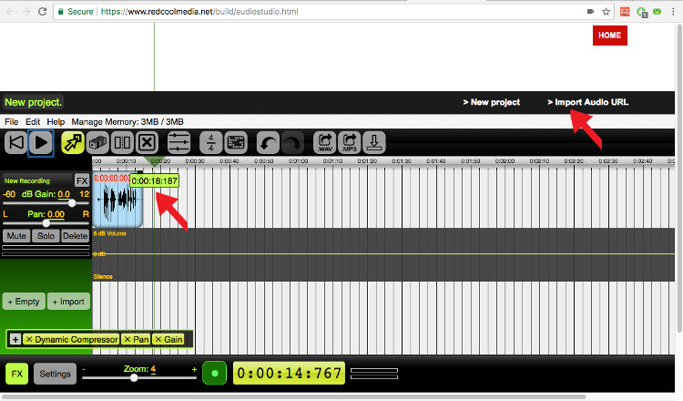
Task: Click the Zoom slider handle
Action: point(134,377)
